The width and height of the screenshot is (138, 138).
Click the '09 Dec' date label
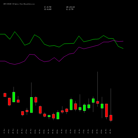57,131
